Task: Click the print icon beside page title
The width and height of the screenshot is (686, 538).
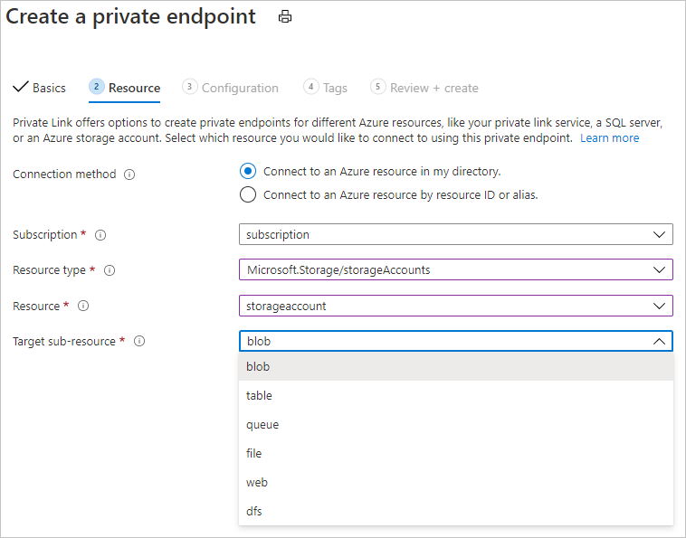Action: [285, 17]
